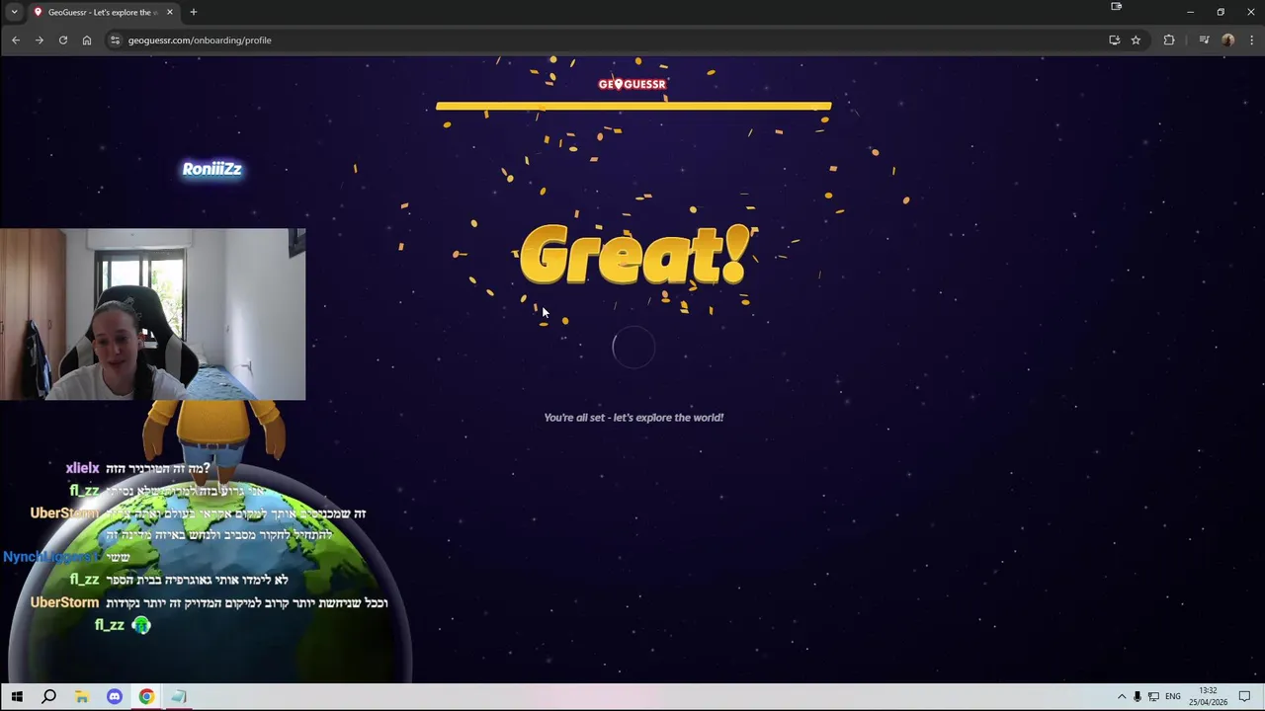Click the globe emote beside fl_zz

(x=141, y=625)
